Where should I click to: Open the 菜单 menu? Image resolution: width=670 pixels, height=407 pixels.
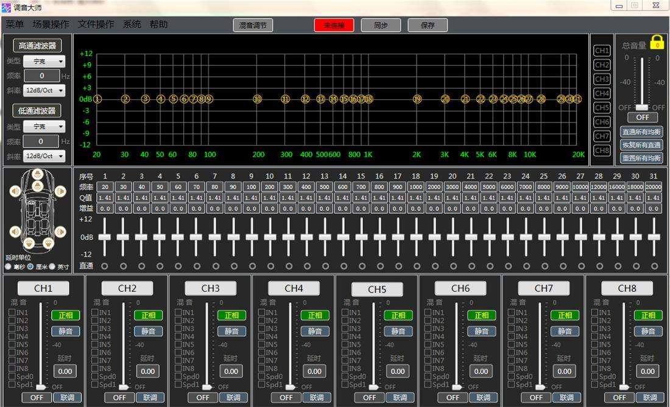(15, 24)
